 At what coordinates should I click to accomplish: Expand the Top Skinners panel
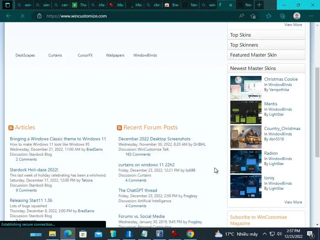pyautogui.click(x=266, y=45)
